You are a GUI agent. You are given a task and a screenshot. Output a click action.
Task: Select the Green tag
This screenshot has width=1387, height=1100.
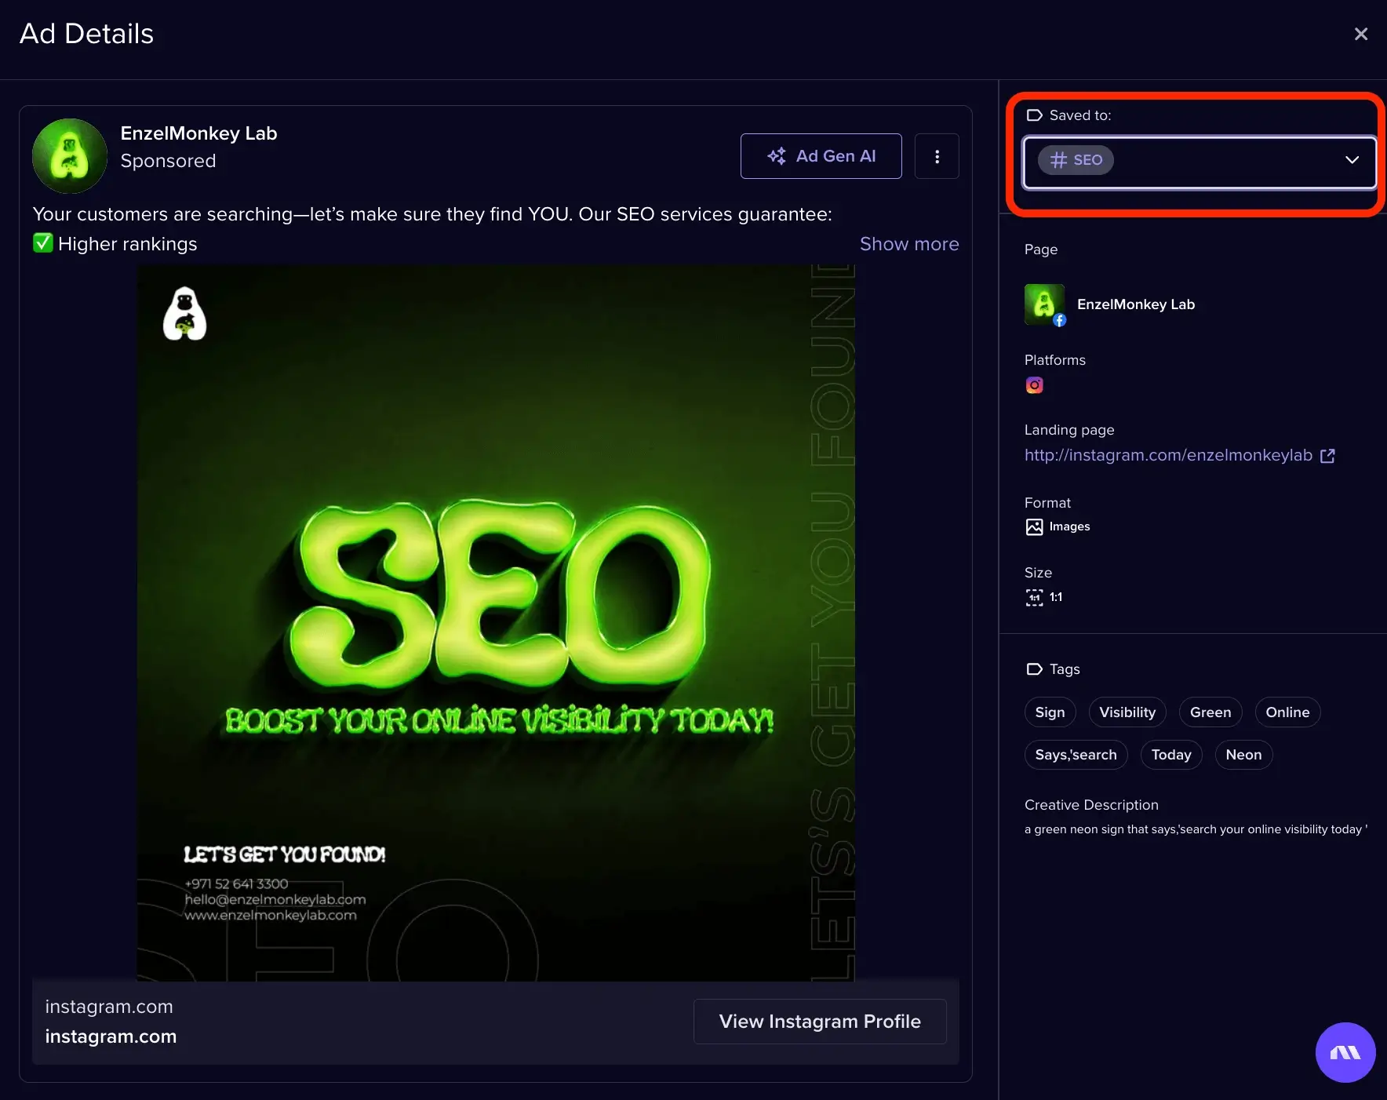(1210, 712)
